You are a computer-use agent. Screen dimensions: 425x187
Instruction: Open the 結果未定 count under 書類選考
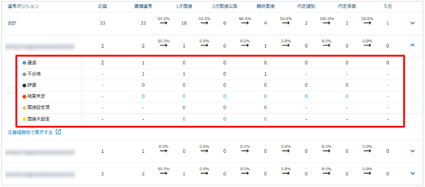[x=143, y=97]
